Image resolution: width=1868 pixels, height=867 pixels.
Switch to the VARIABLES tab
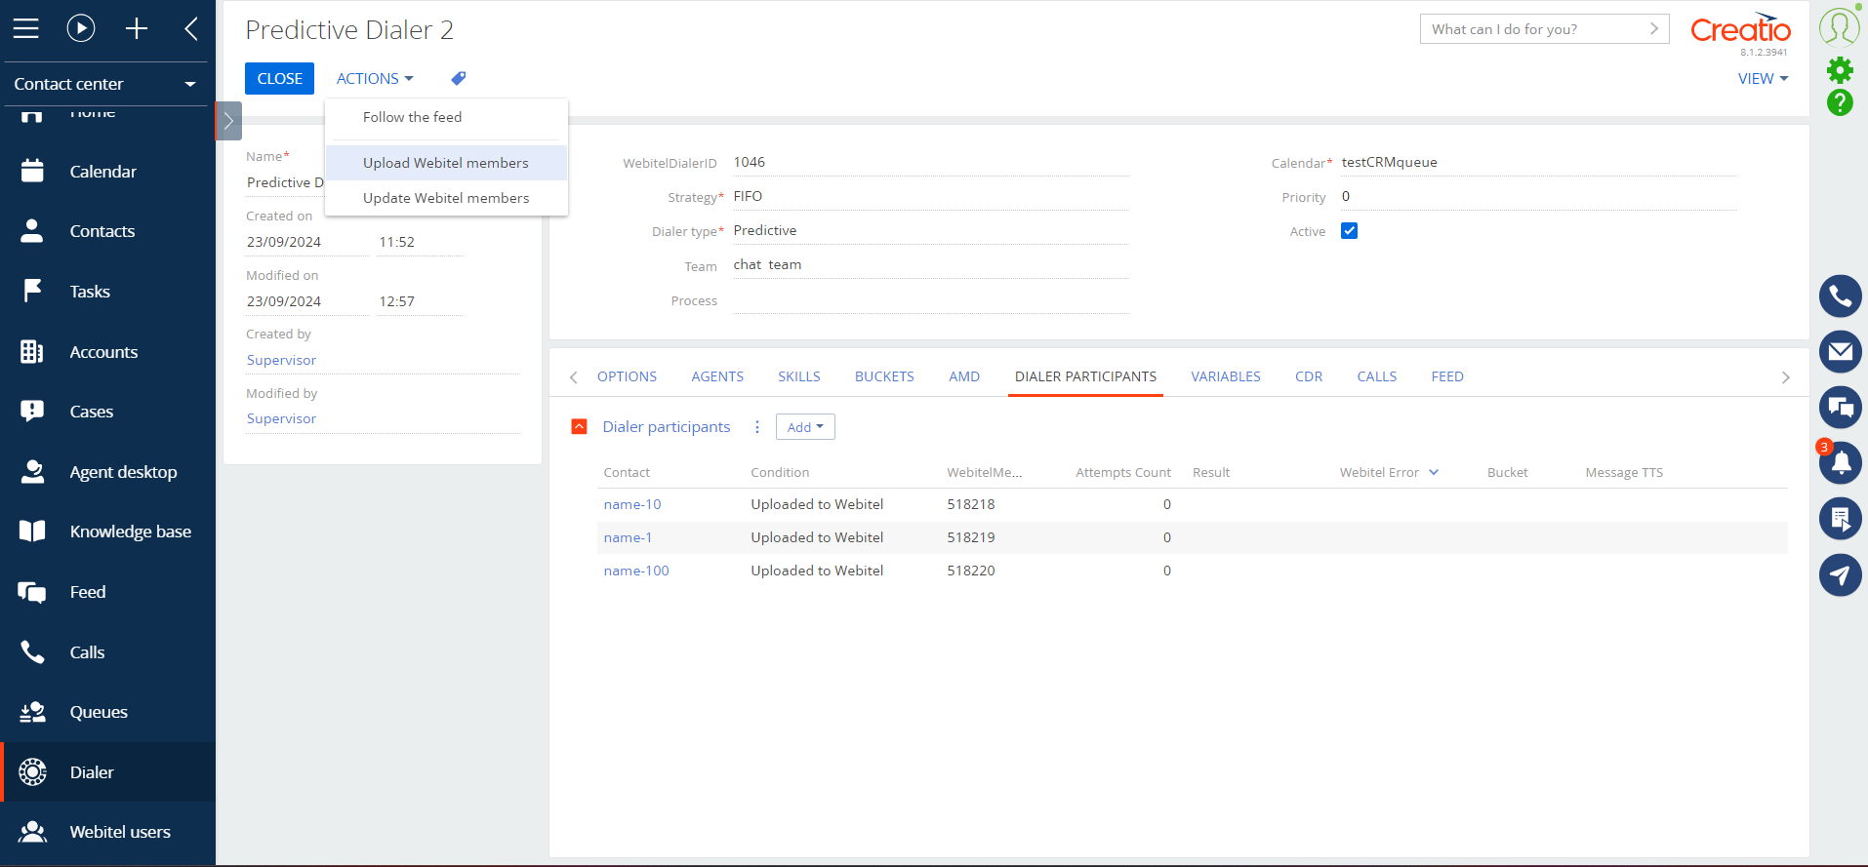1226,376
